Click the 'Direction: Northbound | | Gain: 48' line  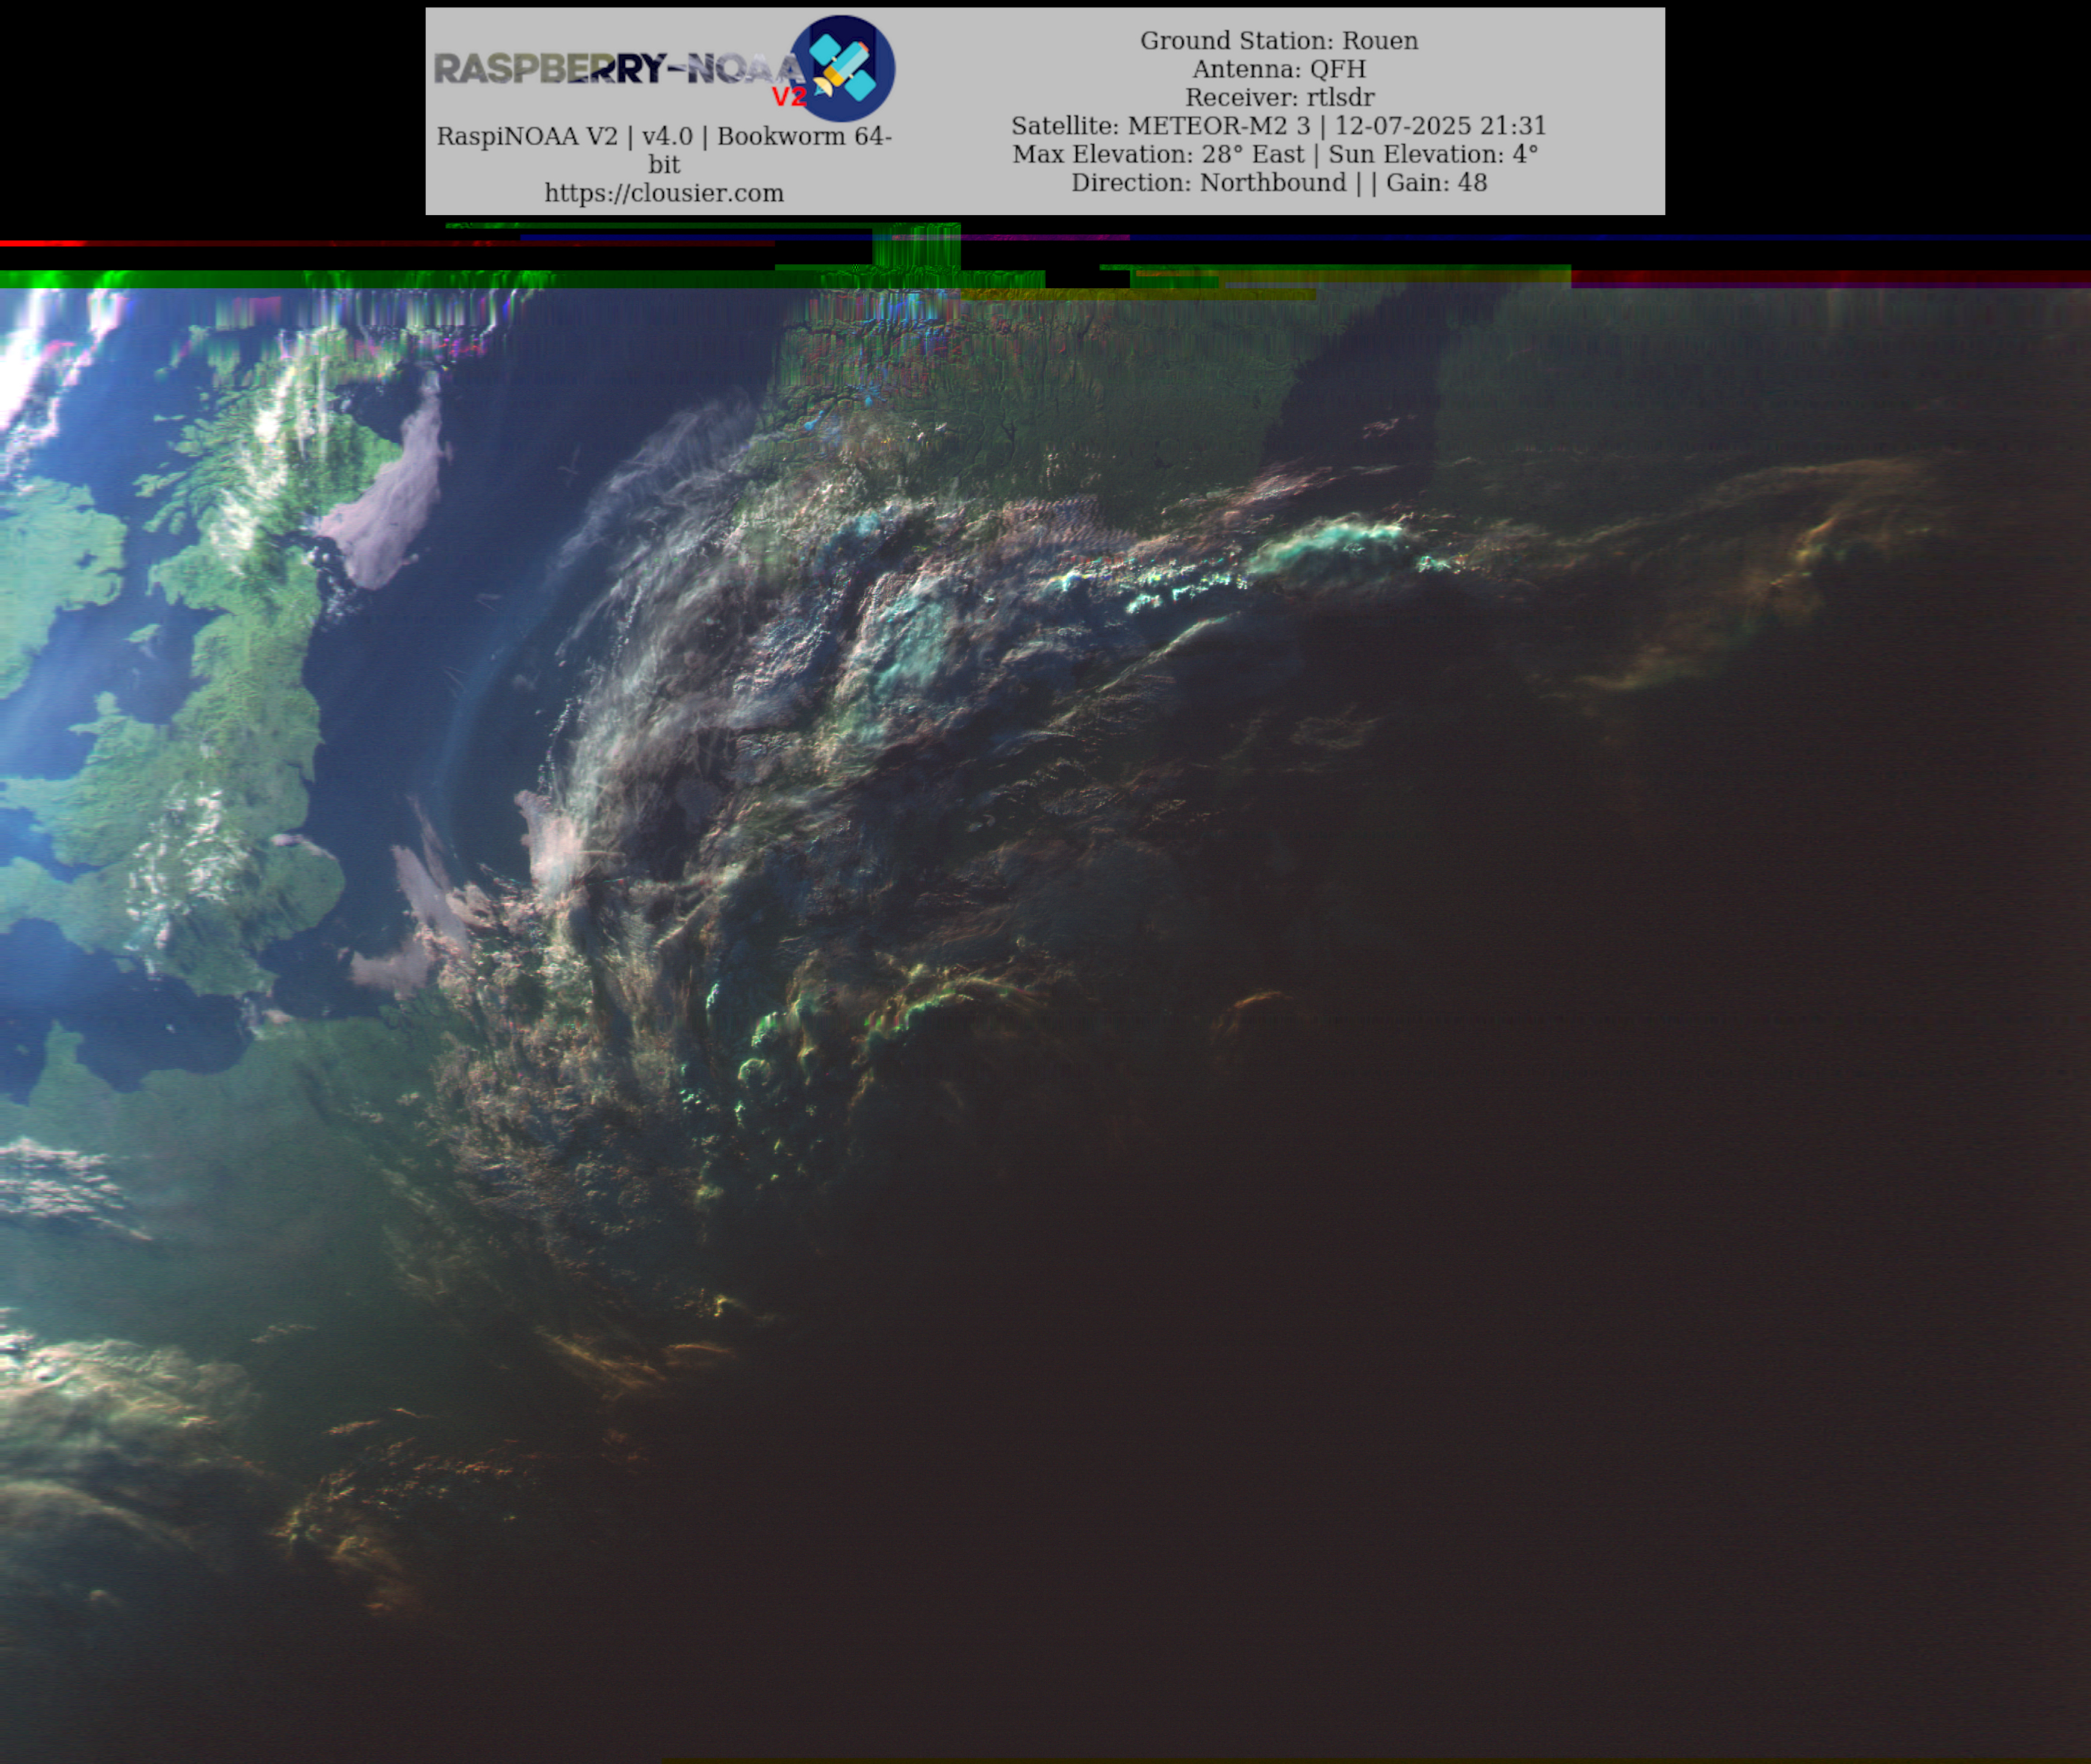[x=1279, y=183]
